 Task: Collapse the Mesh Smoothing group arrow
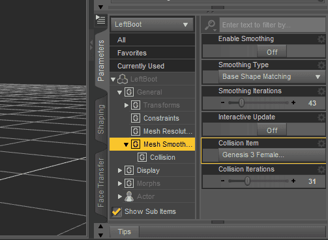click(x=126, y=145)
